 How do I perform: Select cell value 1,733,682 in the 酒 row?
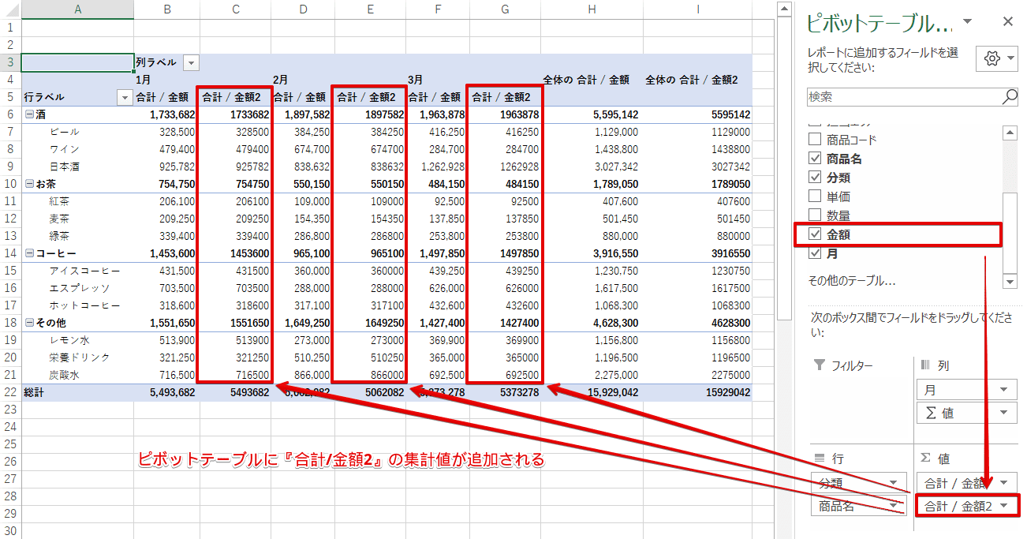[x=166, y=114]
